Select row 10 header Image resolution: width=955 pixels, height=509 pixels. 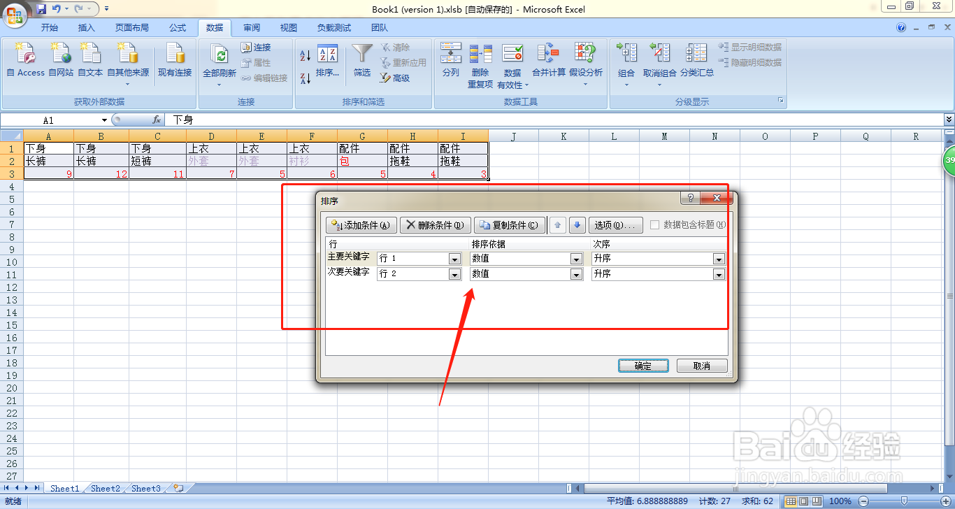pyautogui.click(x=12, y=261)
